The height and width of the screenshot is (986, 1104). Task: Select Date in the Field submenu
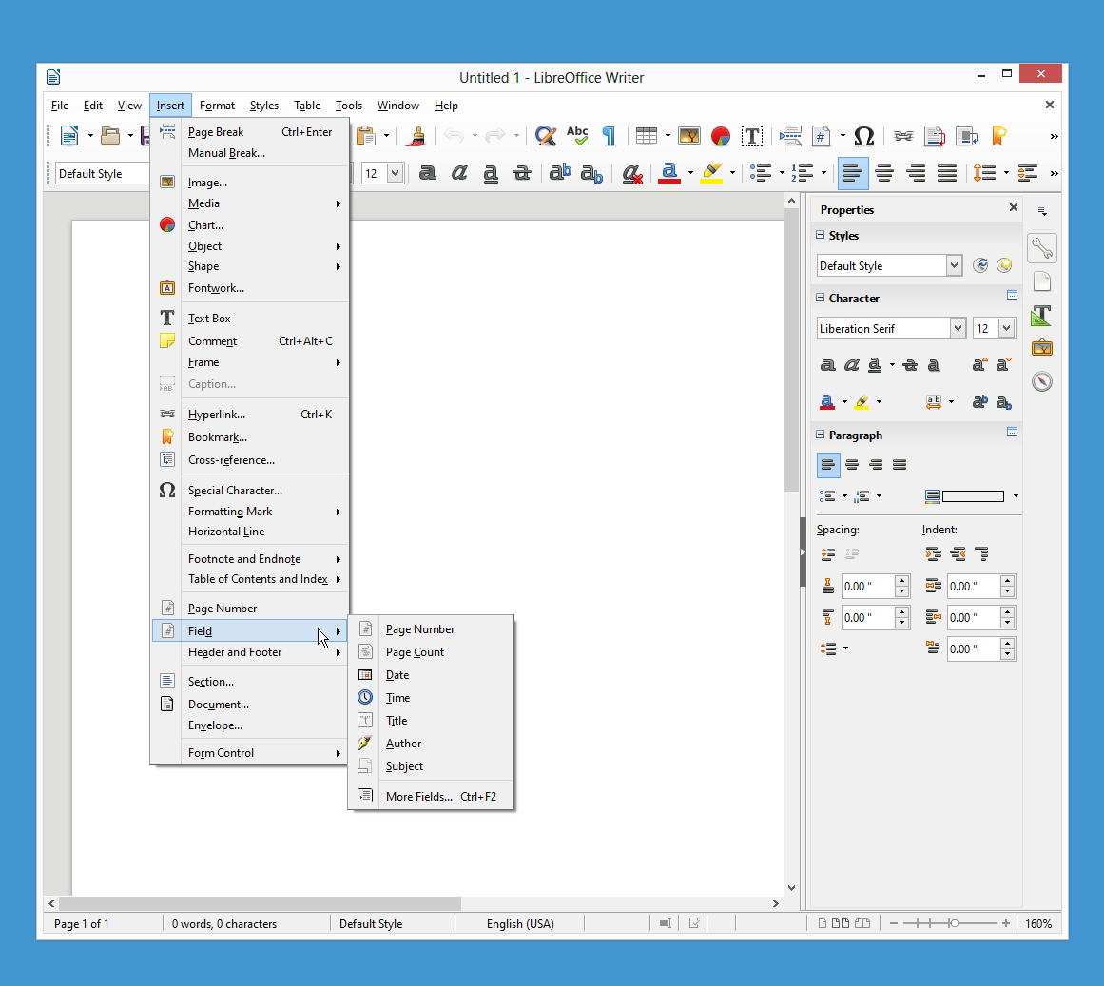(x=432, y=675)
